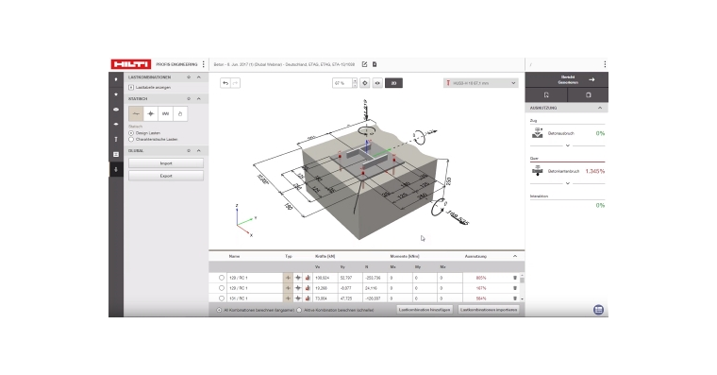Open the star favorites tab in the sidebar
This screenshot has width=717, height=375.
tap(116, 94)
